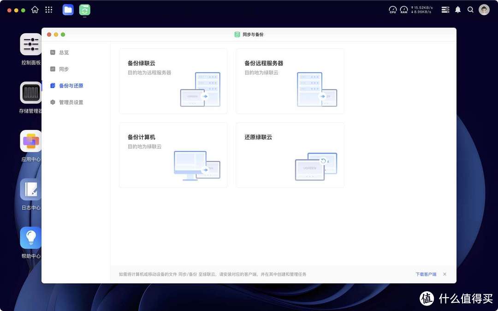Viewport: 498px width, 311px height.
Task: Click the CPU usage monitor in top bar
Action: pyautogui.click(x=392, y=10)
